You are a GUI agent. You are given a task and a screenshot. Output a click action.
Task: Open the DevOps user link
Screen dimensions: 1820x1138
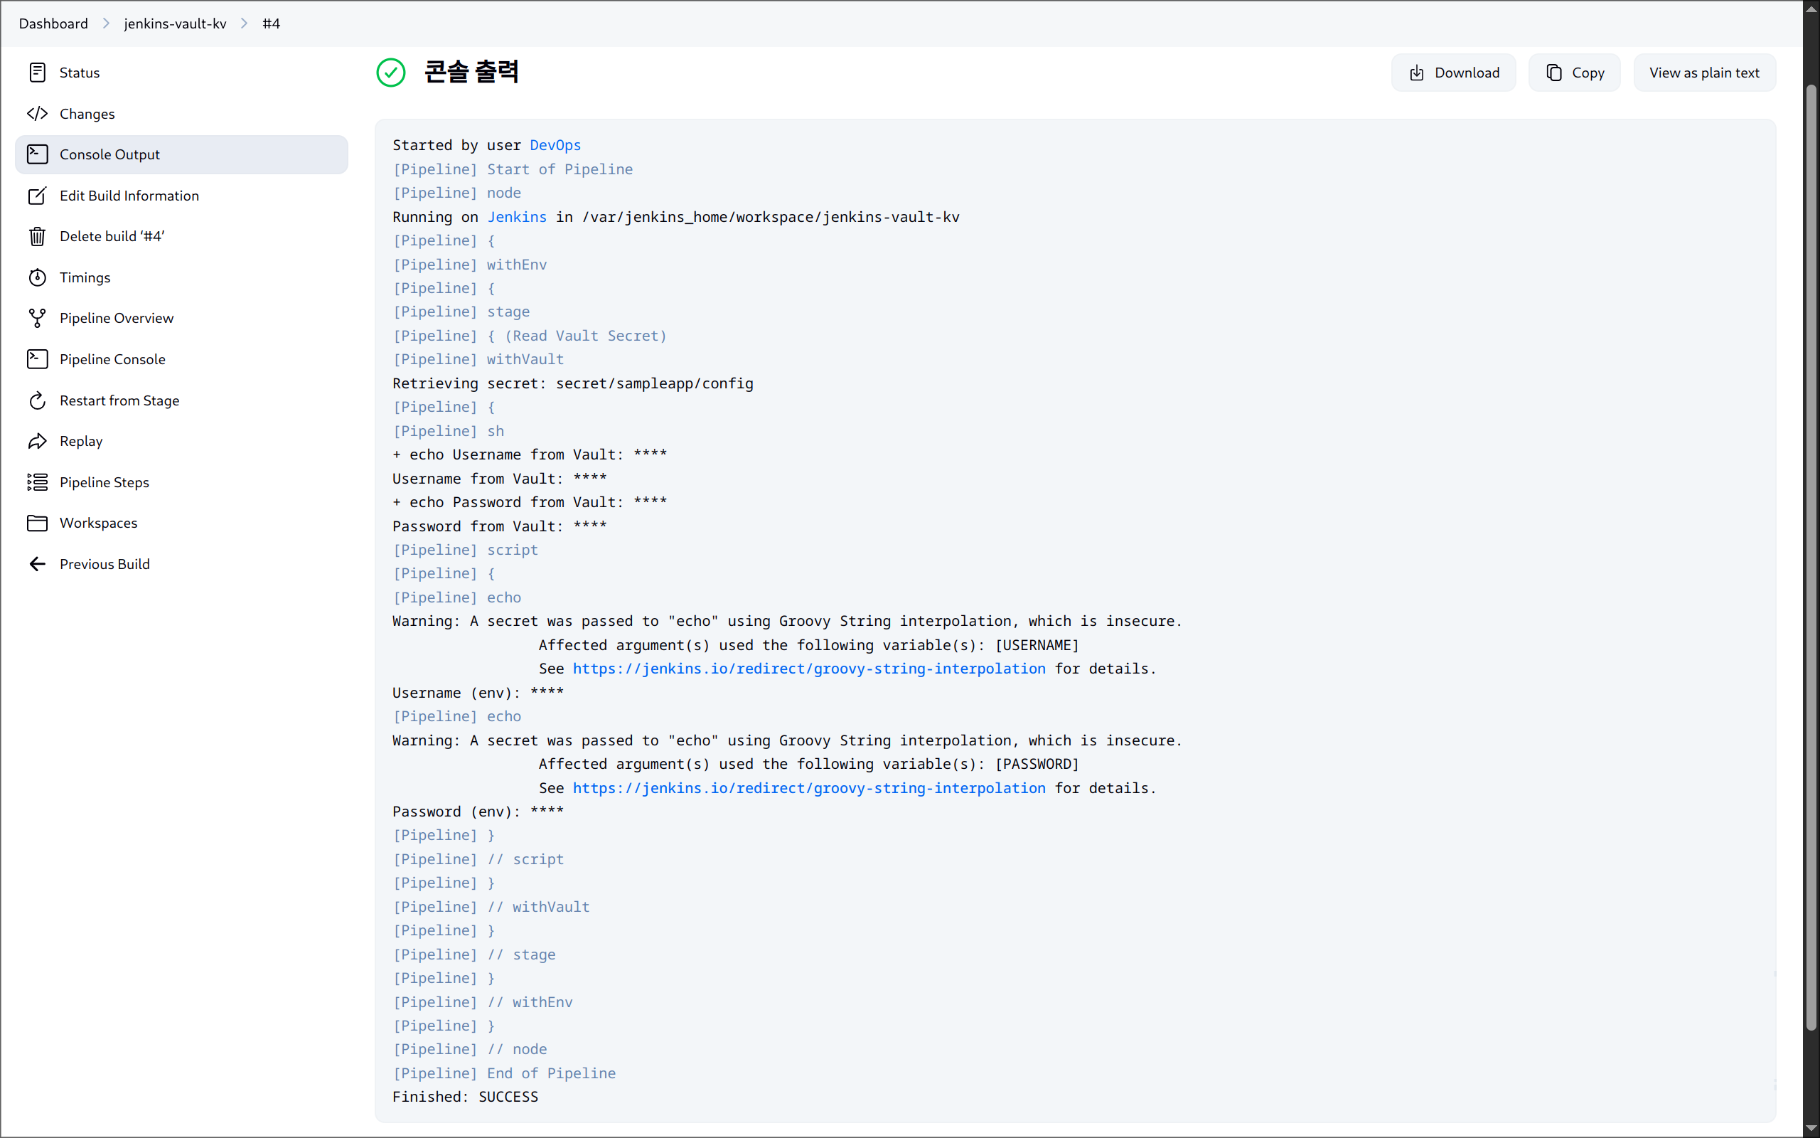coord(555,145)
